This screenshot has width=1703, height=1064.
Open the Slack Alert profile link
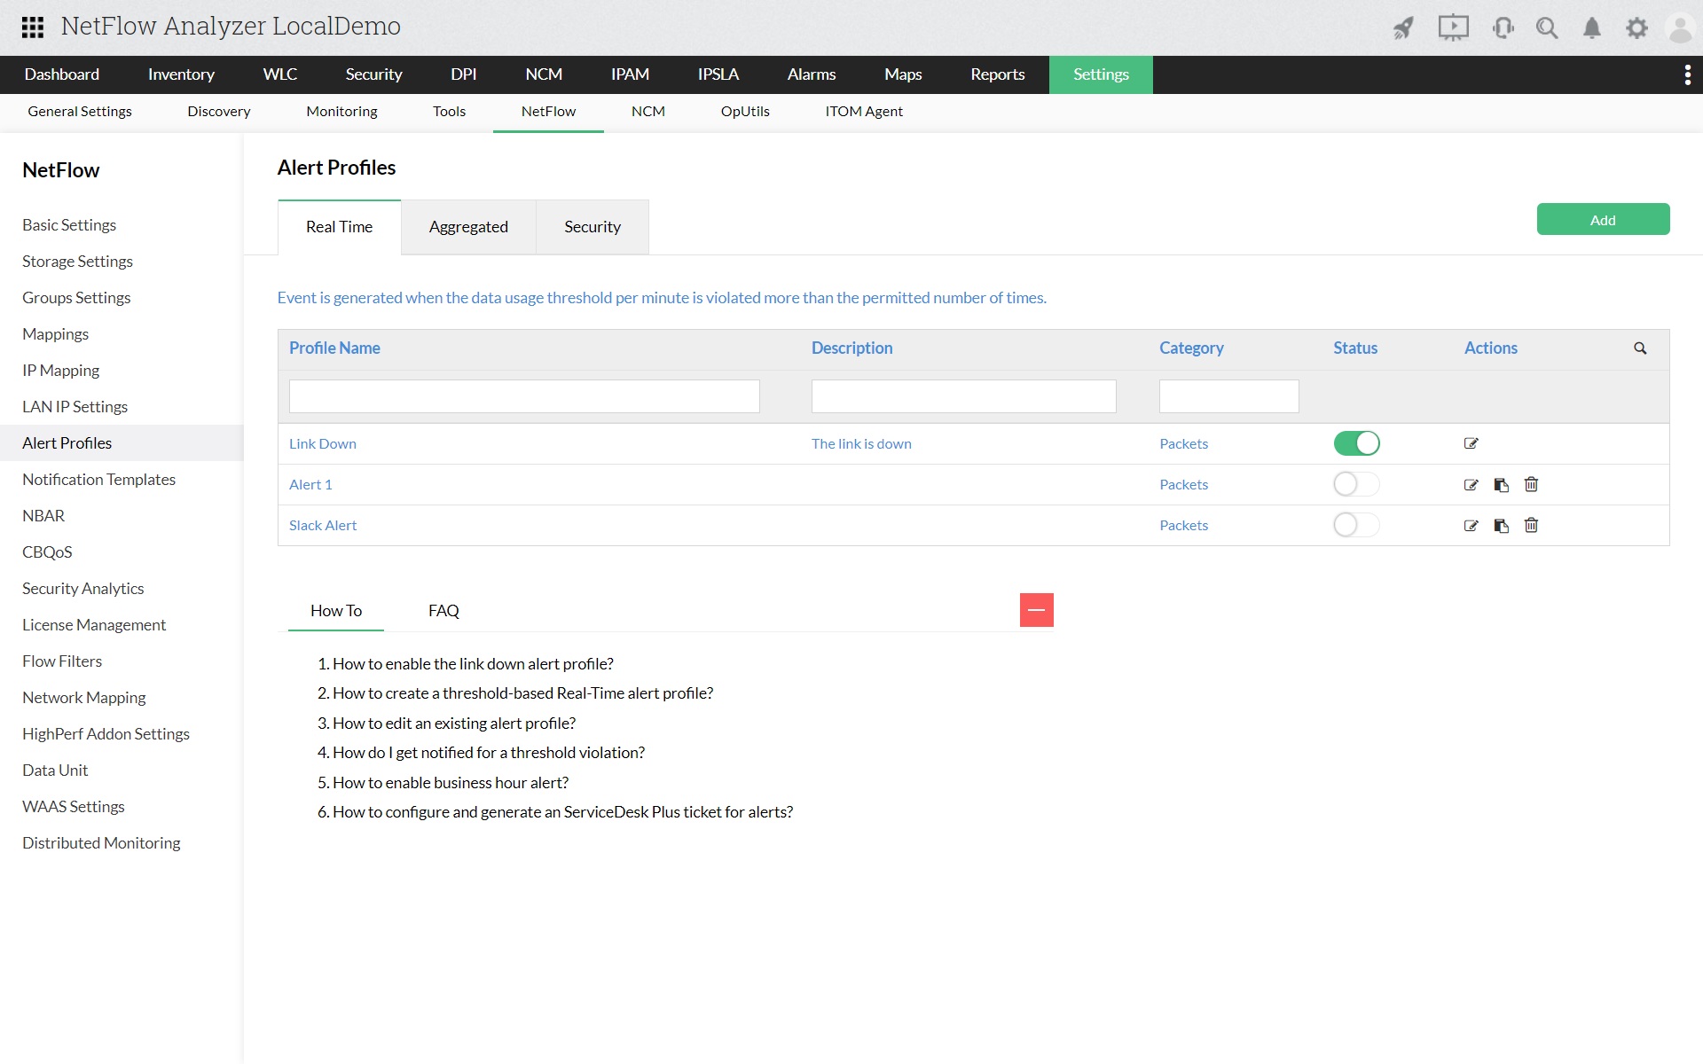[323, 526]
